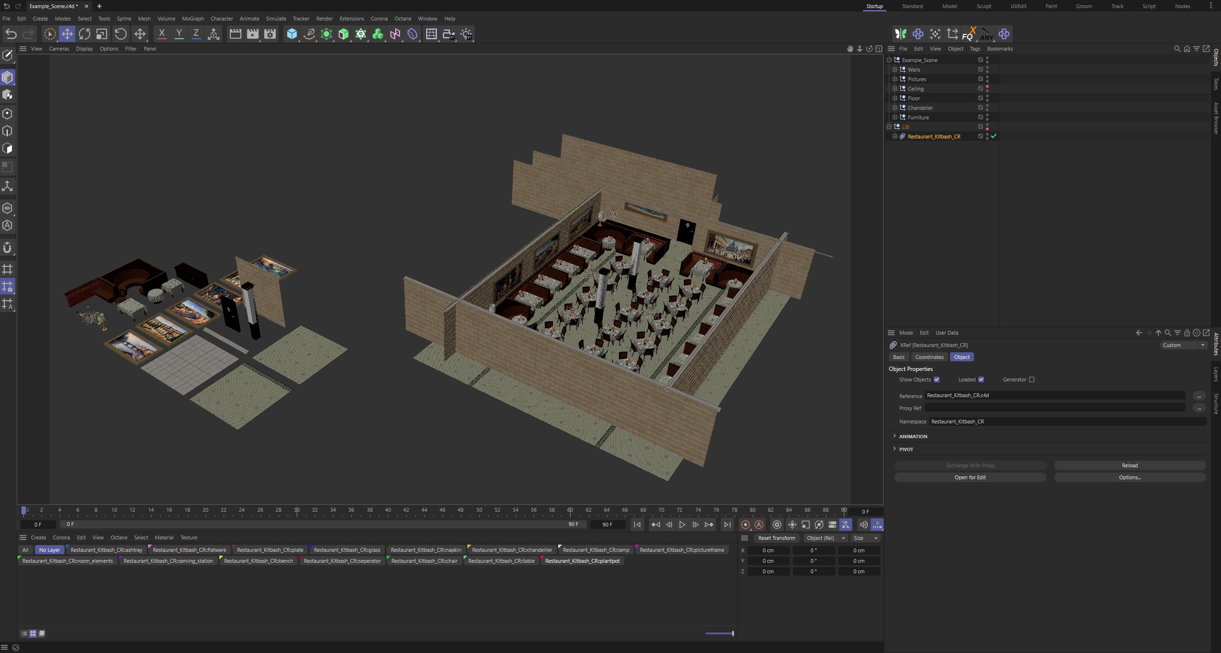Click the Go to Start icon
The image size is (1221, 653).
637,525
